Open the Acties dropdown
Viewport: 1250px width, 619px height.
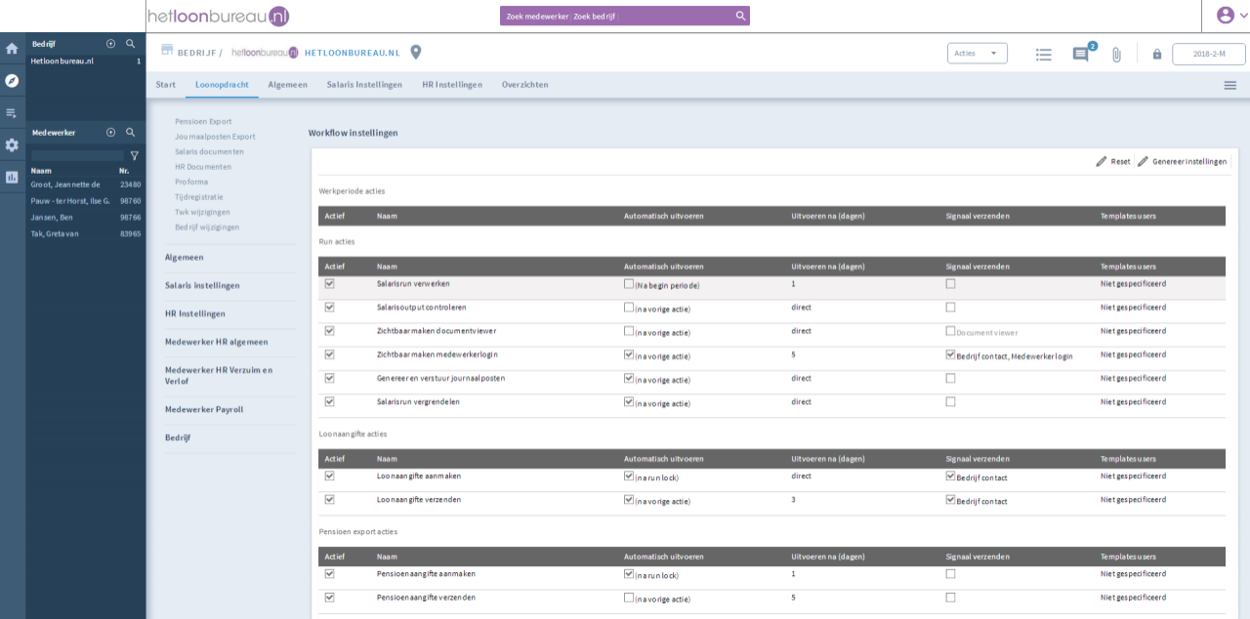tap(977, 54)
